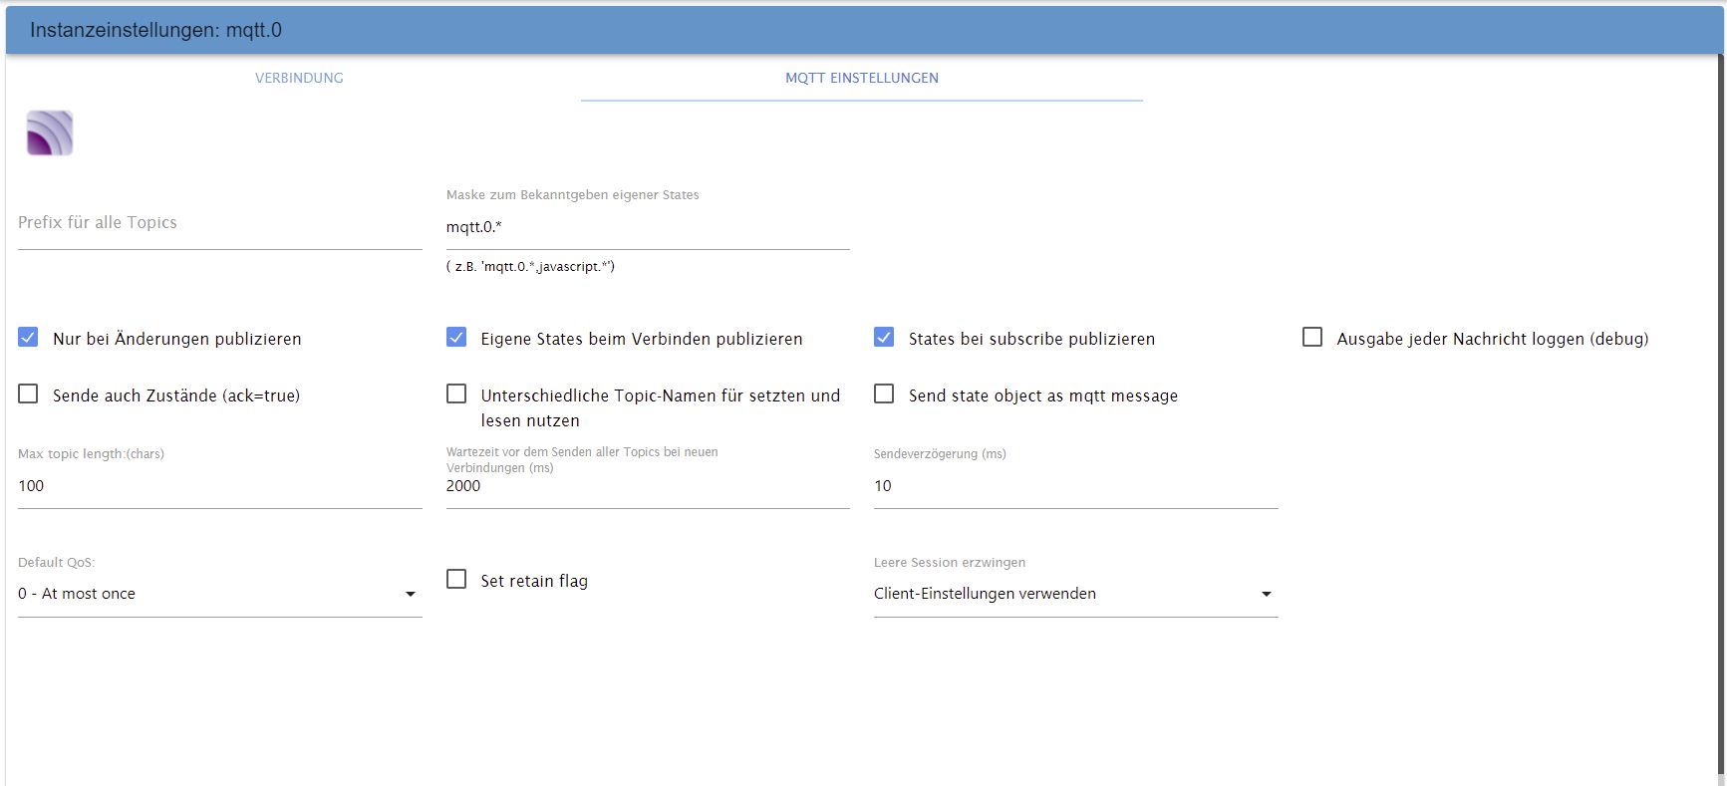Edit the Wartezeit vor dem Senden field
Viewport: 1727px width, 786px height.
[648, 486]
